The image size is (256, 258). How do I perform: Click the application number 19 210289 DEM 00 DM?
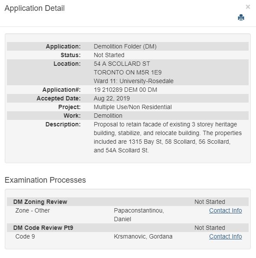point(126,90)
